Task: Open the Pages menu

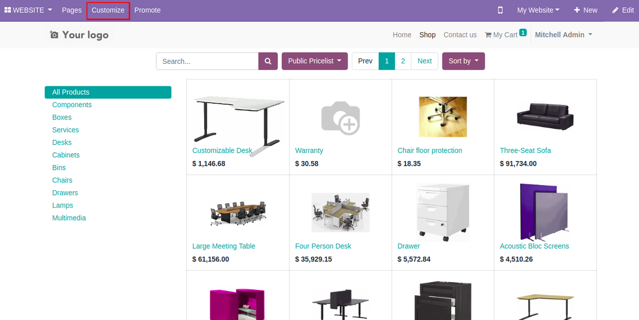Action: pos(72,10)
